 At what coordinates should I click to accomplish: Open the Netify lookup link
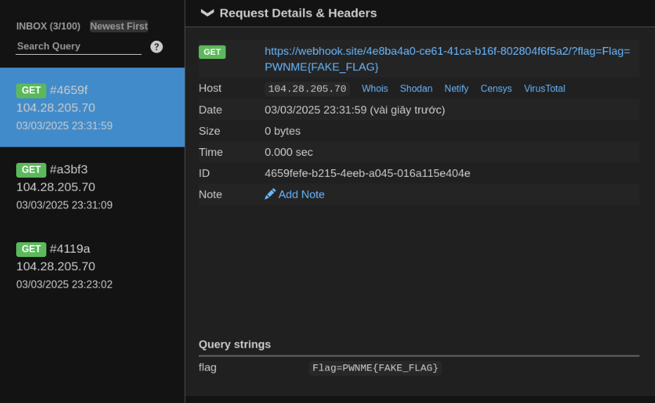point(456,88)
